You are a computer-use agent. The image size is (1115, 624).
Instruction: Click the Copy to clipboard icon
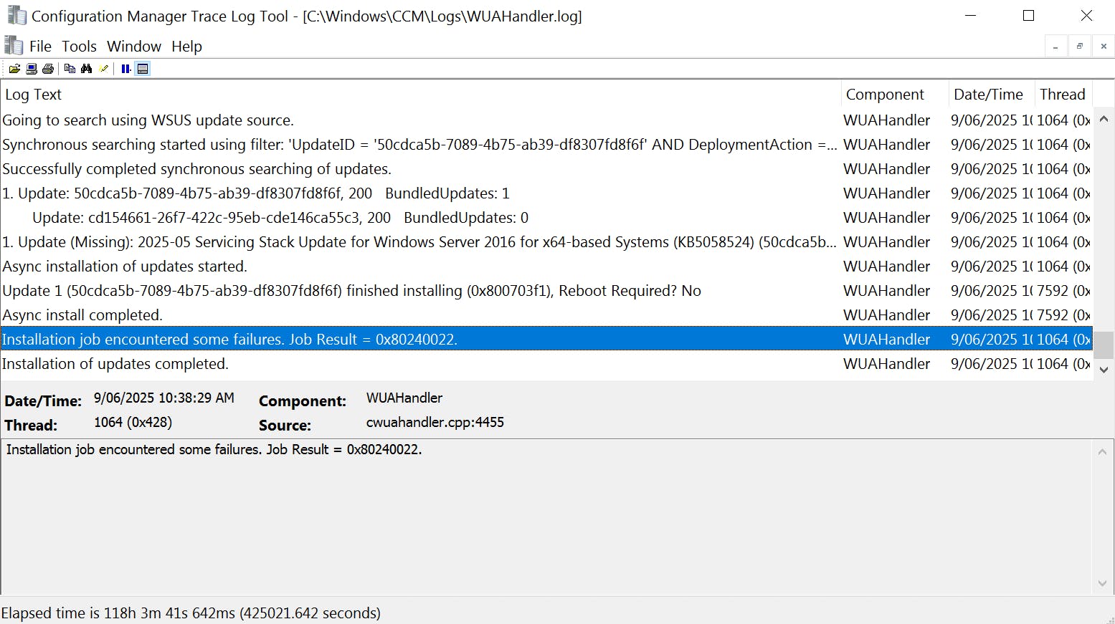point(70,69)
